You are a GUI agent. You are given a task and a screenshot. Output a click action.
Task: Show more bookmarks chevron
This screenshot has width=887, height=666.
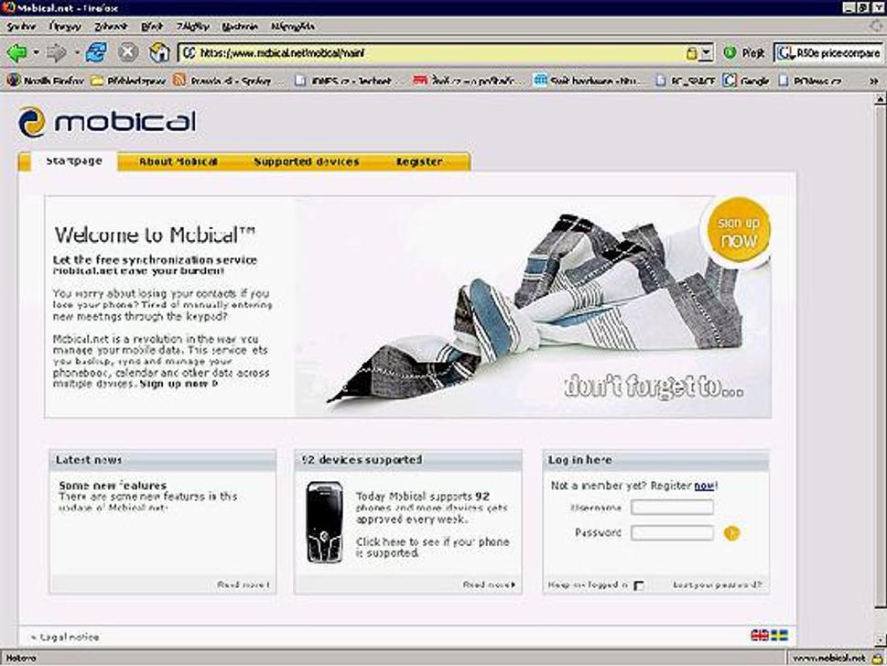[873, 82]
